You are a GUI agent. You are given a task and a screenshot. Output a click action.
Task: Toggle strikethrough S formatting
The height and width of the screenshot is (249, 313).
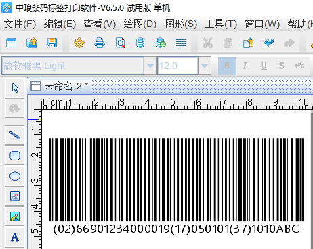(282, 66)
